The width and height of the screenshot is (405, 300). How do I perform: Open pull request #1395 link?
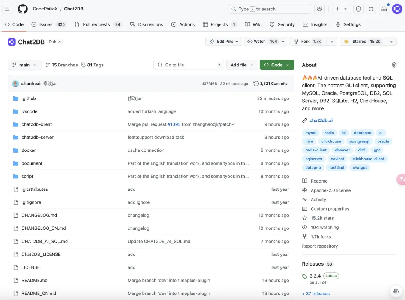174,124
